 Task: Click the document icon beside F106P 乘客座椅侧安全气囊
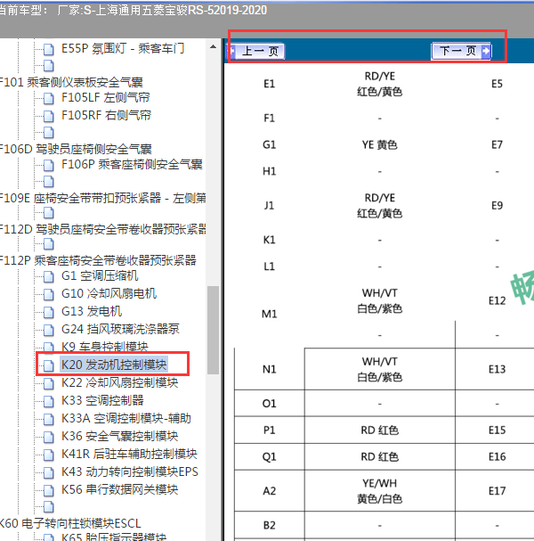pyautogui.click(x=49, y=166)
